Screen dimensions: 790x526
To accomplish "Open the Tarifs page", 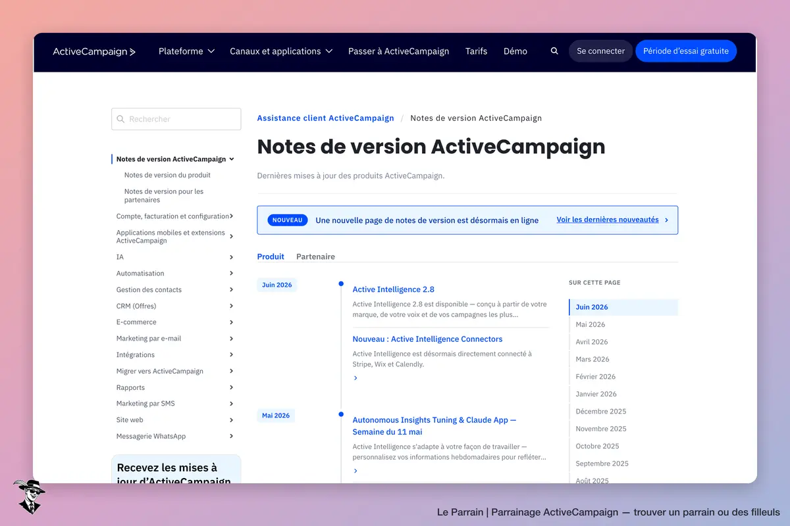I will pos(476,51).
